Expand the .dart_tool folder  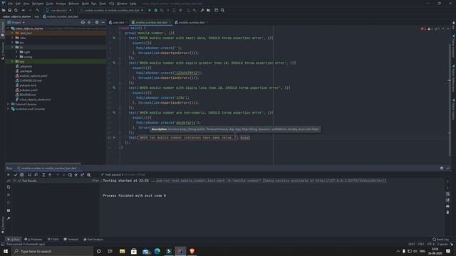(12, 33)
